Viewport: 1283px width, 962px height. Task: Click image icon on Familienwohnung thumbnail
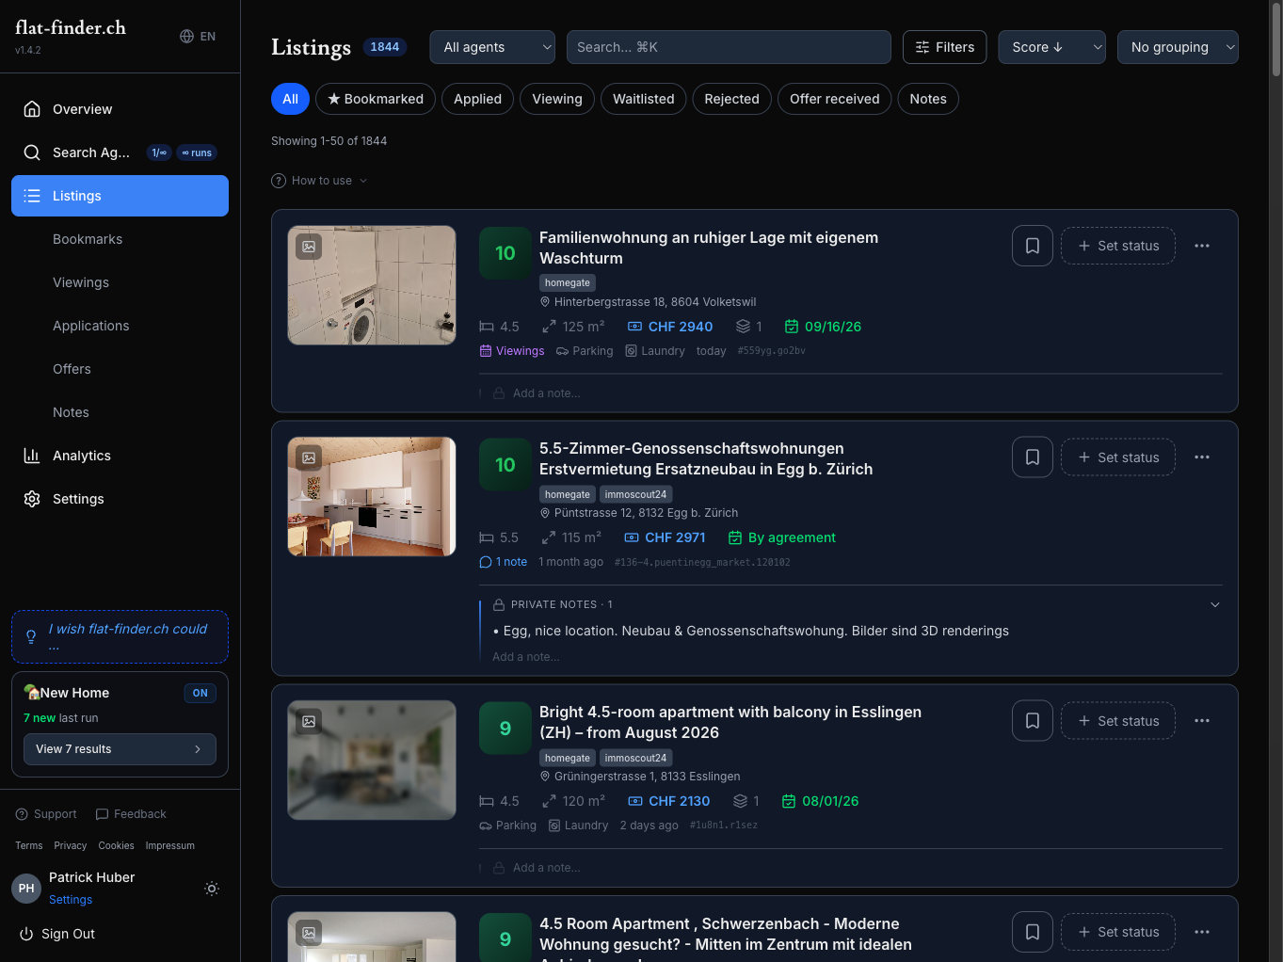click(x=309, y=247)
